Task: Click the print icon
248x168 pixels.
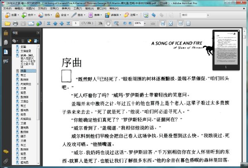Action: click(15, 24)
